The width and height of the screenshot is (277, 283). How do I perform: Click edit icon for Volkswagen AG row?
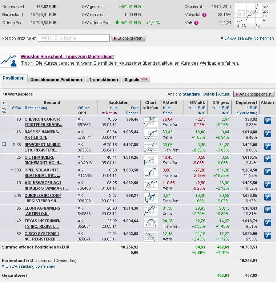click(x=268, y=185)
